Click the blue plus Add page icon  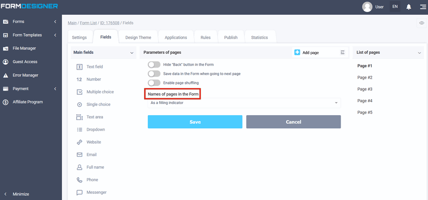(x=297, y=52)
